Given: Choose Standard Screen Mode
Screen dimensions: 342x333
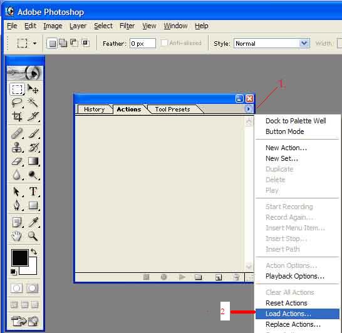Looking at the screenshot, I should pyautogui.click(x=14, y=304).
